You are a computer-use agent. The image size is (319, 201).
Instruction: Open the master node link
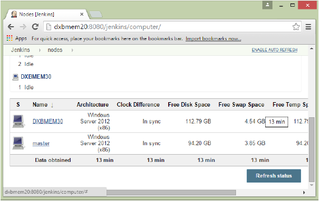tap(41, 143)
